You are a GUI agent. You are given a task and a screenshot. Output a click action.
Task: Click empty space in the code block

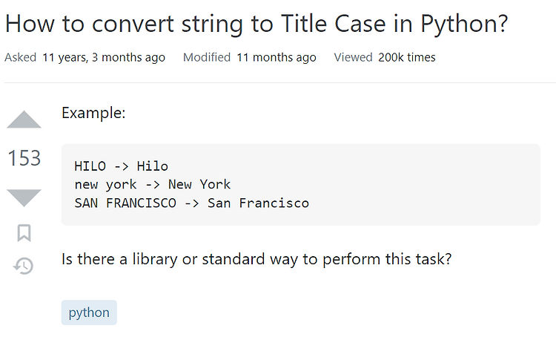coord(426,185)
